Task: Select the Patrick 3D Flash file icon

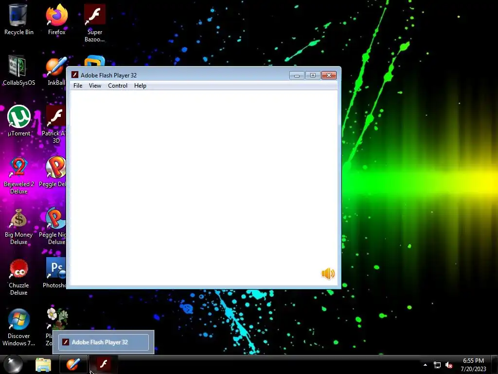Action: pos(54,124)
